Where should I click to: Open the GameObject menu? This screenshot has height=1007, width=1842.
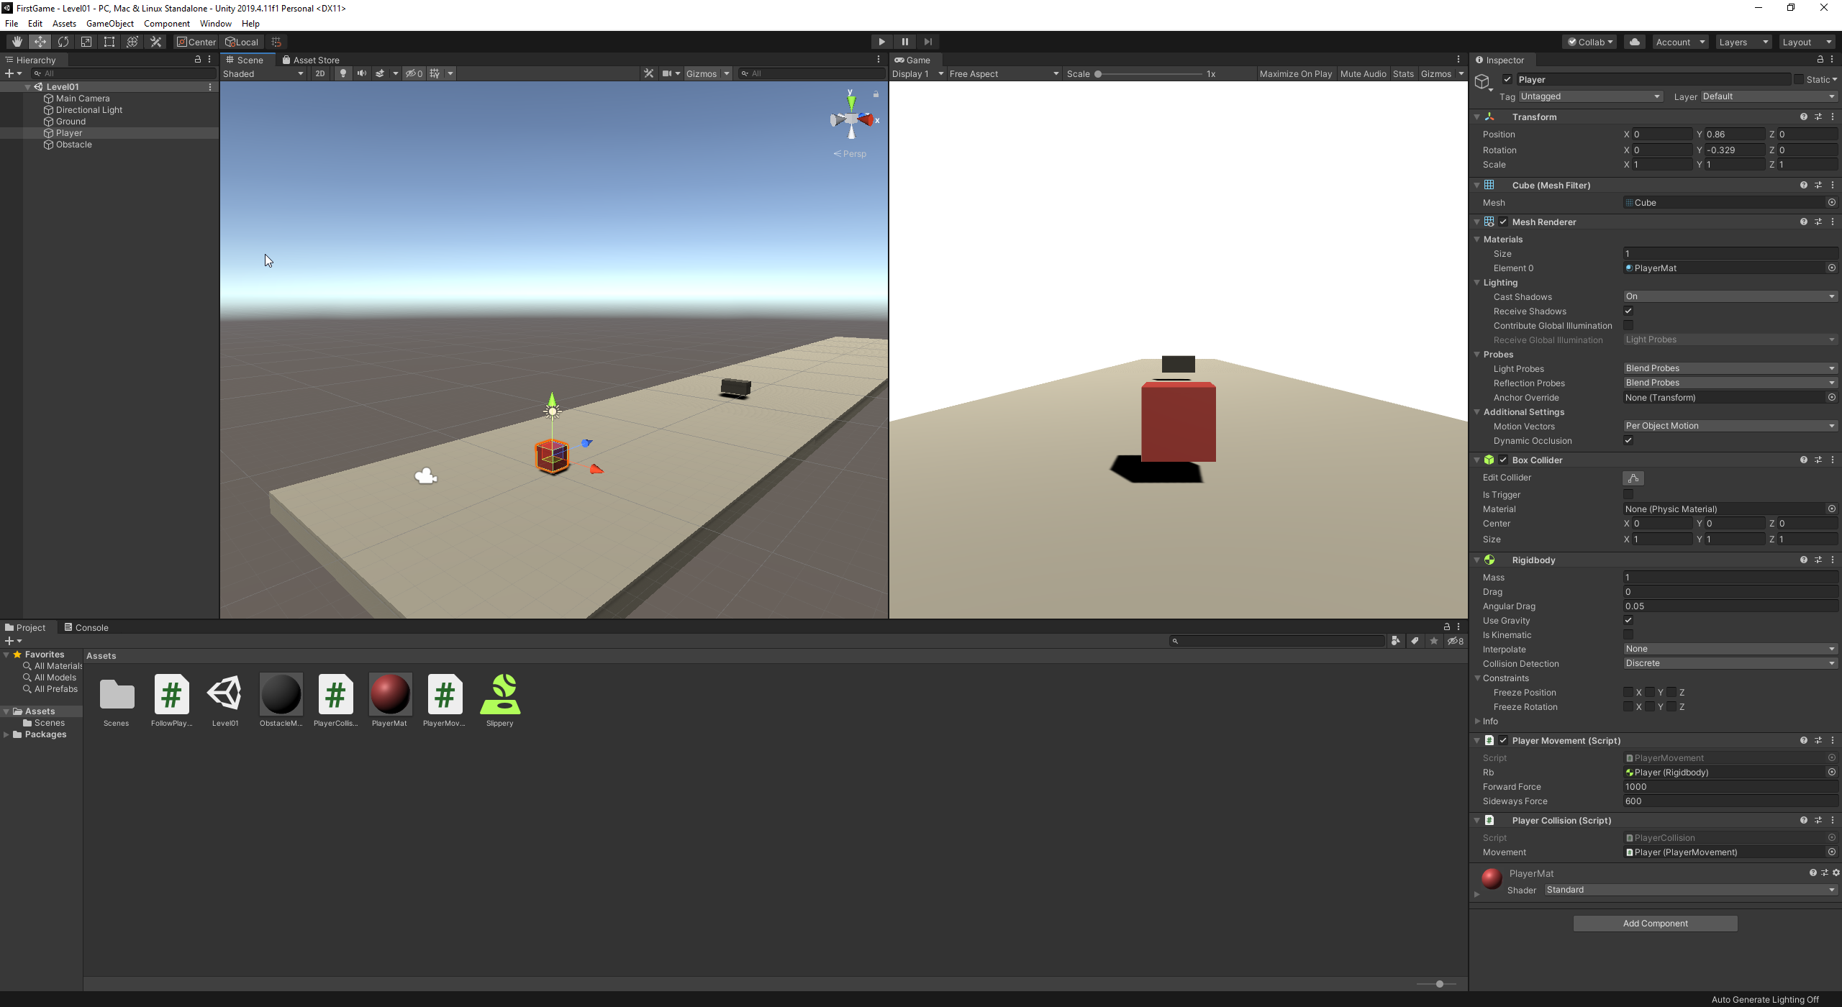[109, 24]
